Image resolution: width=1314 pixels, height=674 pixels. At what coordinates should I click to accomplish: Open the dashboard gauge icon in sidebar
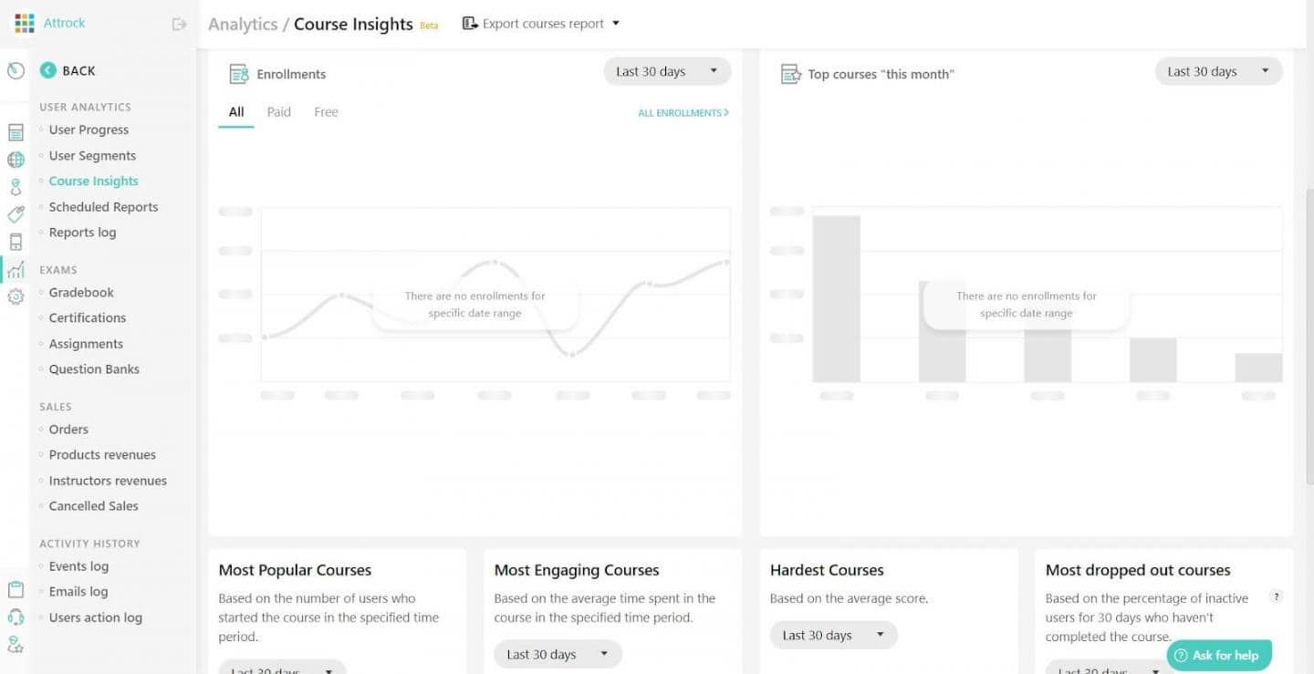(x=16, y=70)
